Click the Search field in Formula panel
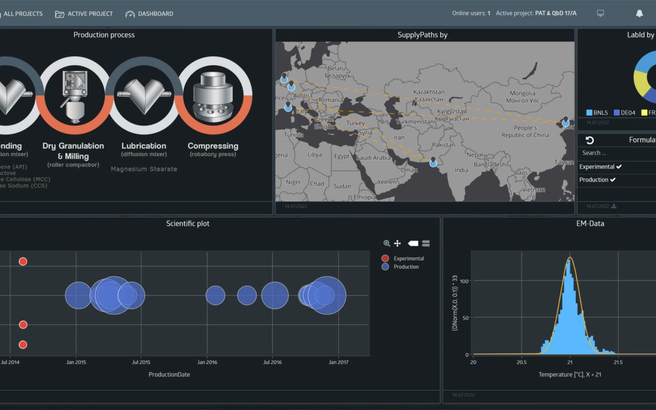 [x=617, y=152]
